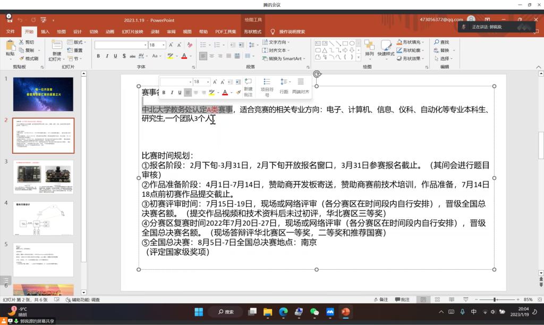Click the New Slide (新建幻灯片) icon

point(56,45)
